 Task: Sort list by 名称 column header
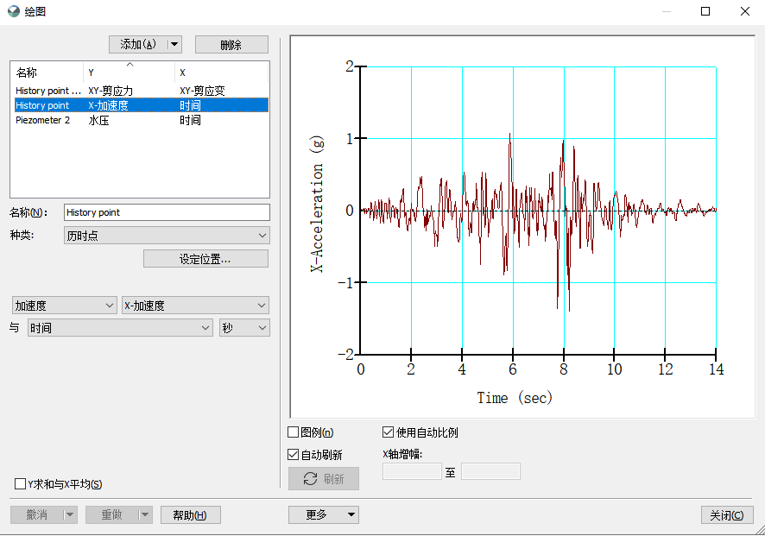coord(47,73)
